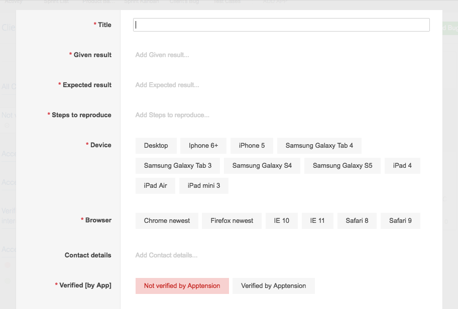The image size is (458, 309).
Task: Choose Chrome newest as the browser
Action: [x=167, y=220]
